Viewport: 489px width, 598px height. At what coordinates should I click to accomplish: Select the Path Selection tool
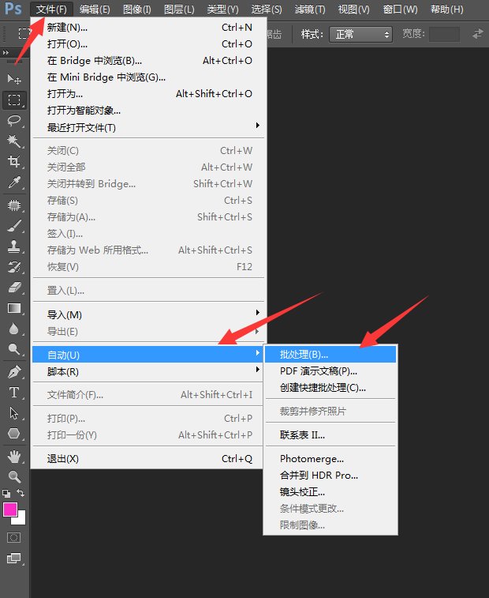[x=14, y=413]
